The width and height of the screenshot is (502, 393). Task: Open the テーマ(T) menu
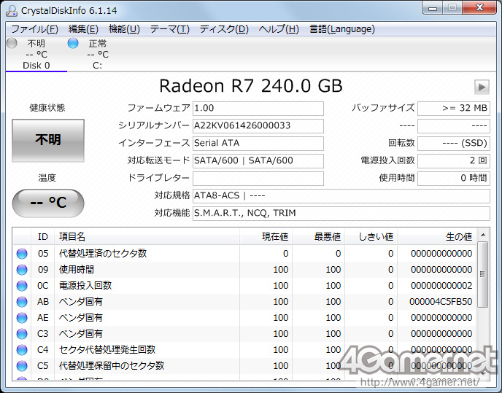coord(169,29)
